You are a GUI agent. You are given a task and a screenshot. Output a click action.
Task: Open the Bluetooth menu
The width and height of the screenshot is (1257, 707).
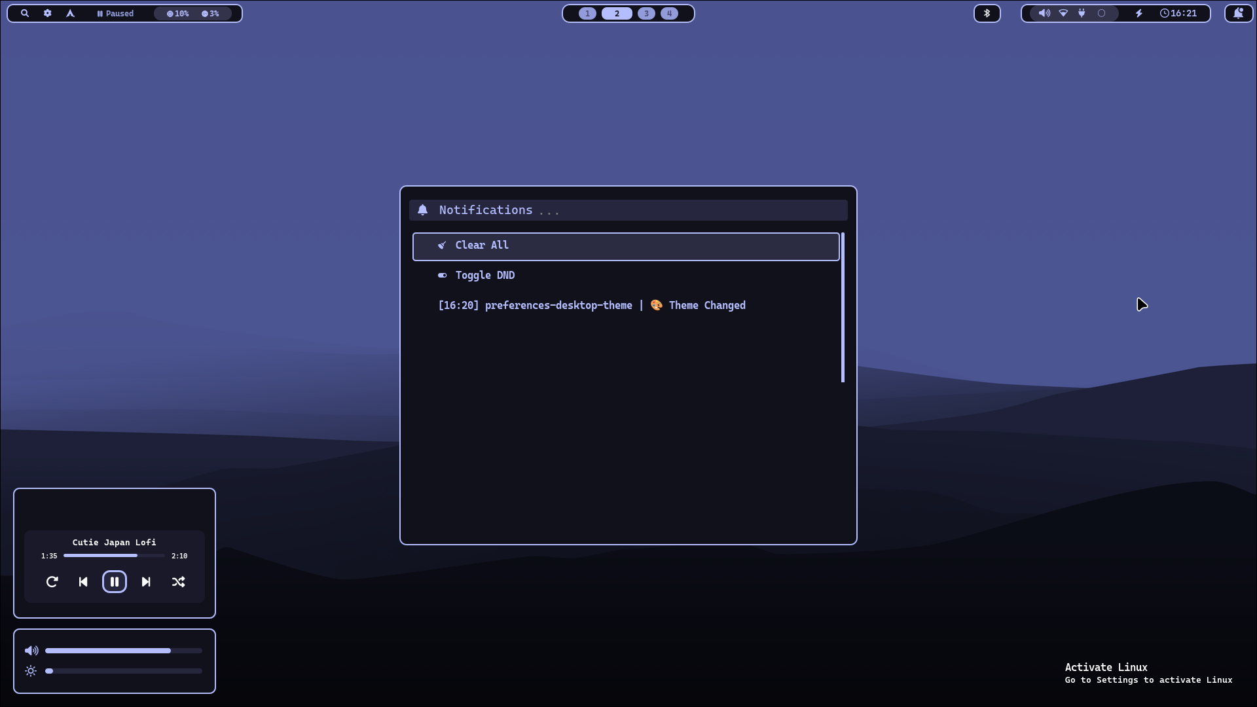tap(987, 13)
